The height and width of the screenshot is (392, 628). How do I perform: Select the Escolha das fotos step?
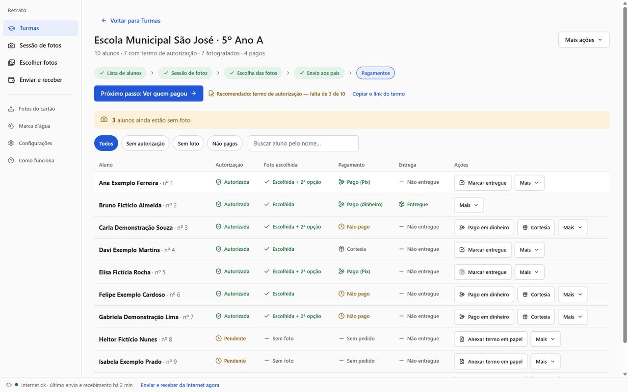(x=253, y=73)
